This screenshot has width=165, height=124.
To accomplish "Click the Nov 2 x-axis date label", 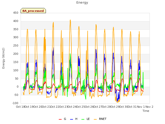I will (149, 107).
